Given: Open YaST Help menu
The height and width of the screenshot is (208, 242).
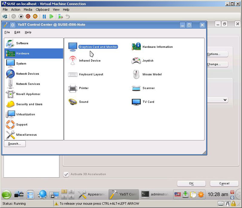Looking at the screenshot, I should 28,32.
